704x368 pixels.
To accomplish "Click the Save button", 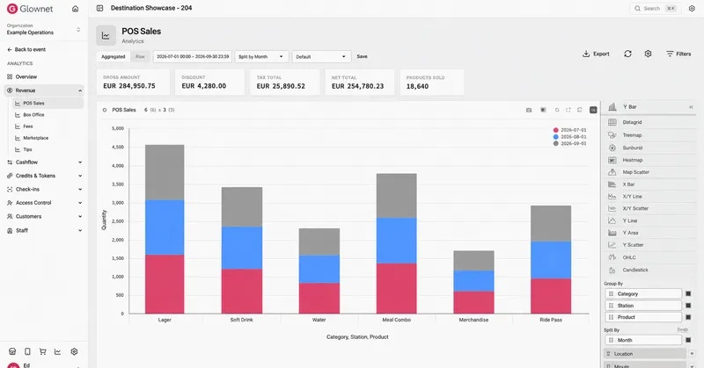I will [362, 57].
